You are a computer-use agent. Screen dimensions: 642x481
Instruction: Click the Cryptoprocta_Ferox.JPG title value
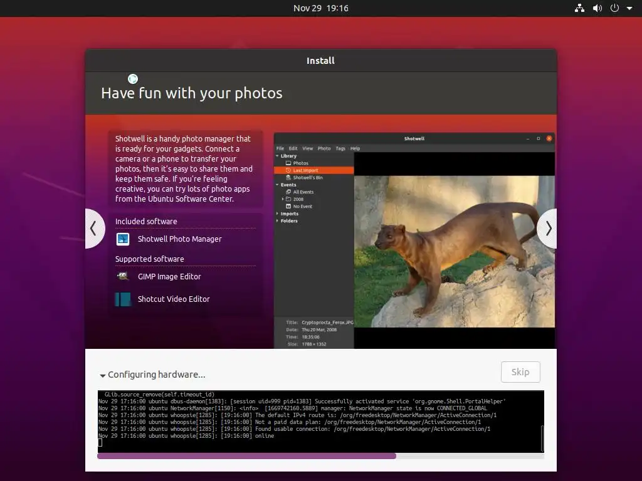(327, 323)
